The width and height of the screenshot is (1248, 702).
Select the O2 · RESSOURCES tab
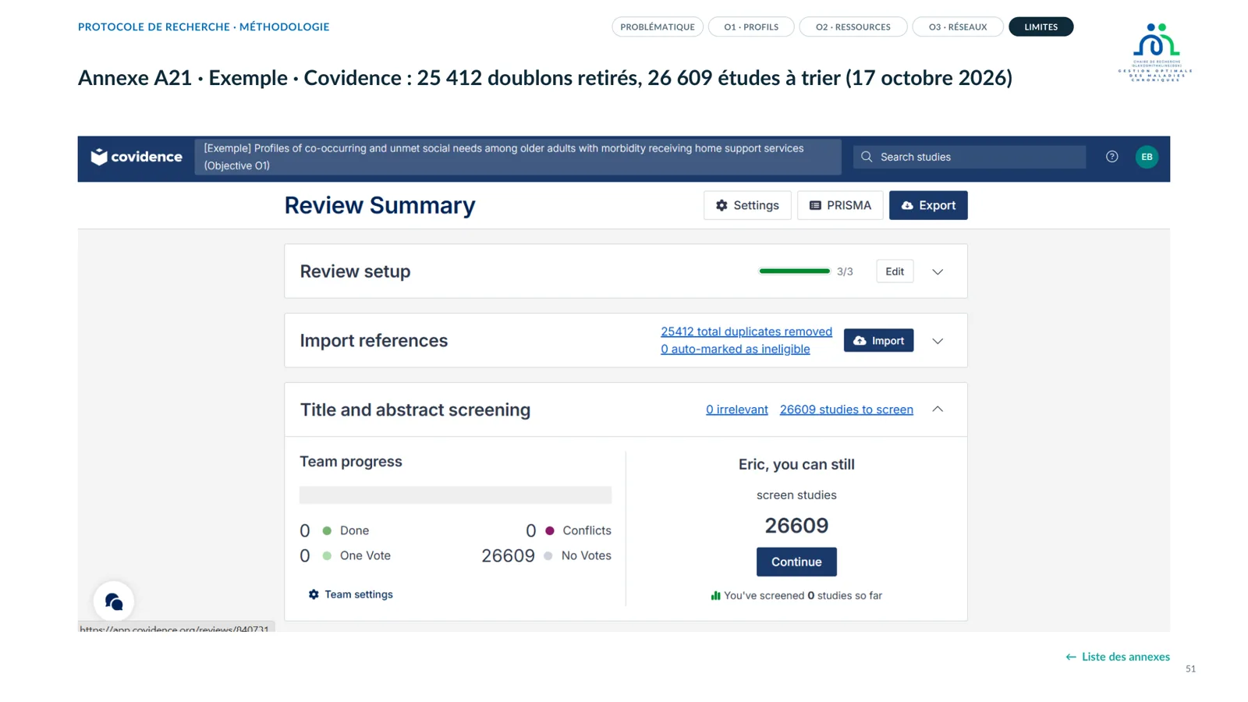click(853, 27)
